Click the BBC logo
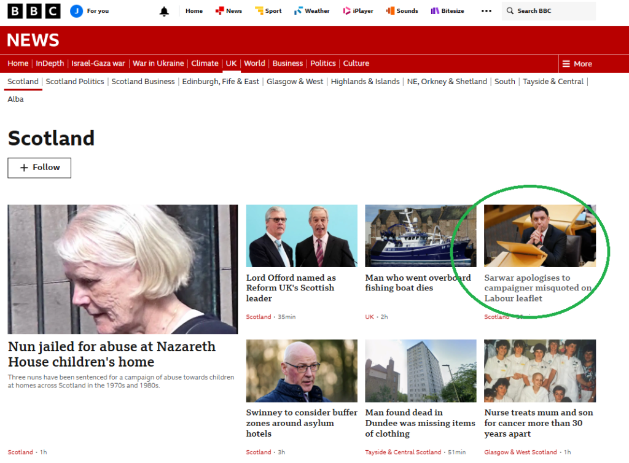 pyautogui.click(x=34, y=11)
